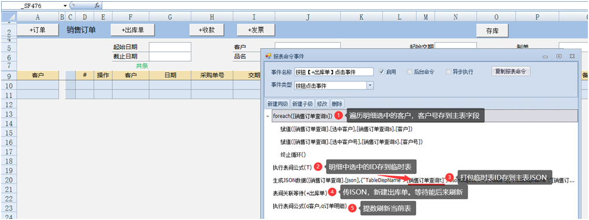This screenshot has height=220, width=589.
Task: Click the +出库单 button on the sheet
Action: click(x=132, y=31)
